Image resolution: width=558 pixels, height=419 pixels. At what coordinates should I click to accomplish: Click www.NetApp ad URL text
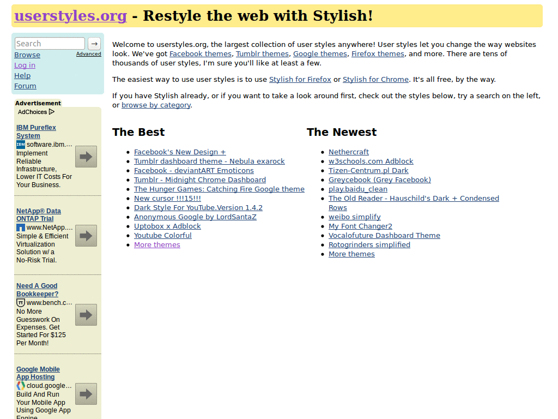point(50,228)
